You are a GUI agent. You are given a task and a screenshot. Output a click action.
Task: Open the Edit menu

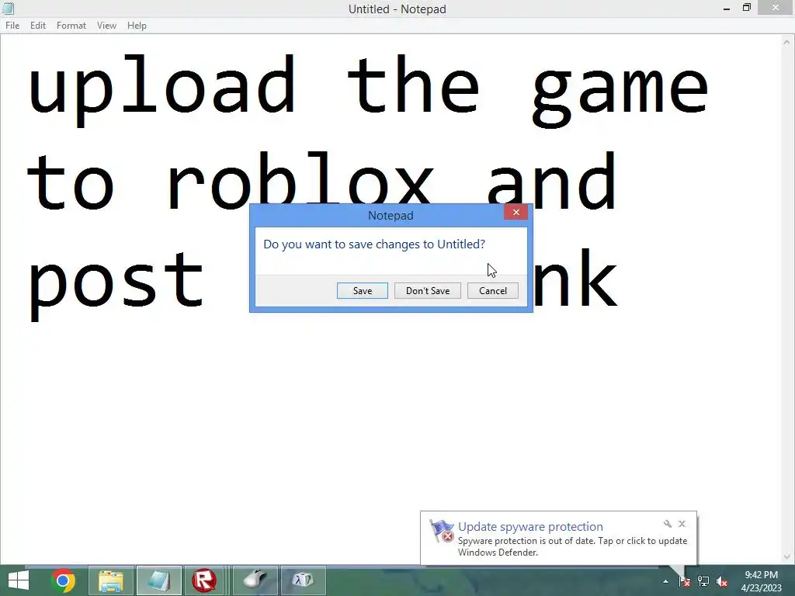[x=37, y=26]
